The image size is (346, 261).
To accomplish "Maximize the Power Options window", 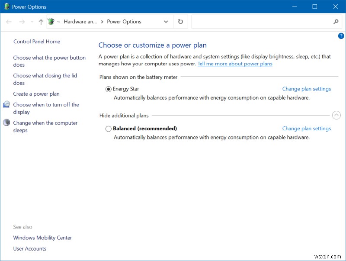I will click(x=315, y=6).
